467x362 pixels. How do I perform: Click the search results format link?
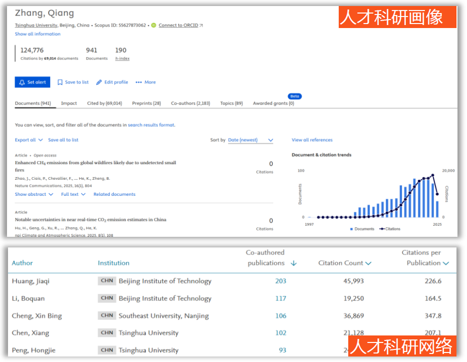coord(151,125)
